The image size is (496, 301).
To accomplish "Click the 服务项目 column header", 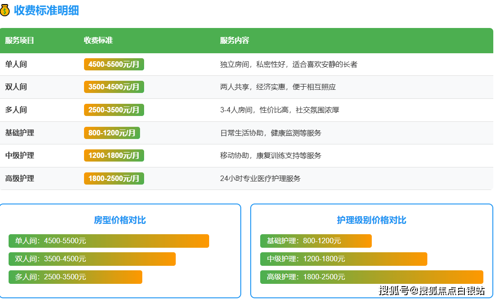I will (x=19, y=41).
